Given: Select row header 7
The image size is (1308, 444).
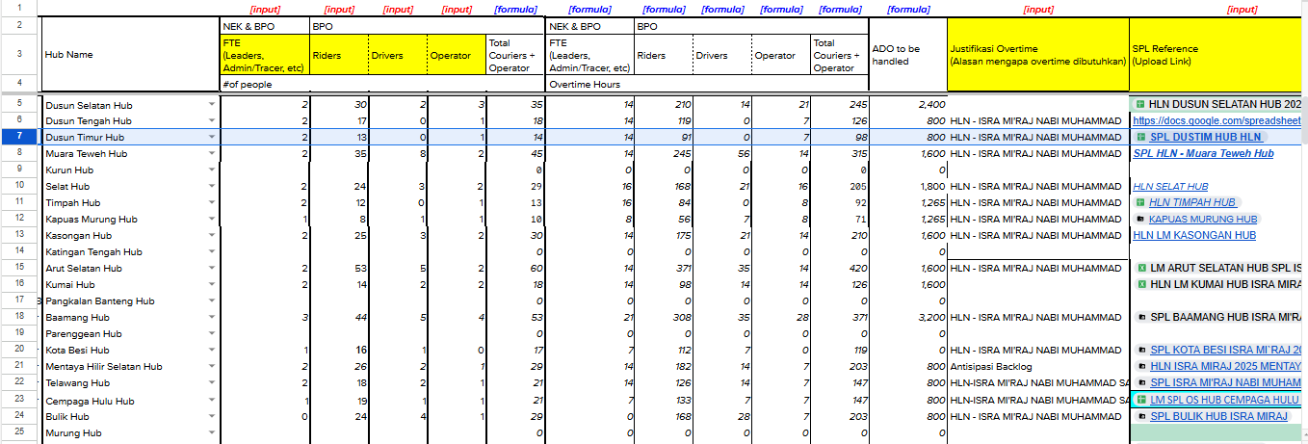Looking at the screenshot, I should pos(18,137).
